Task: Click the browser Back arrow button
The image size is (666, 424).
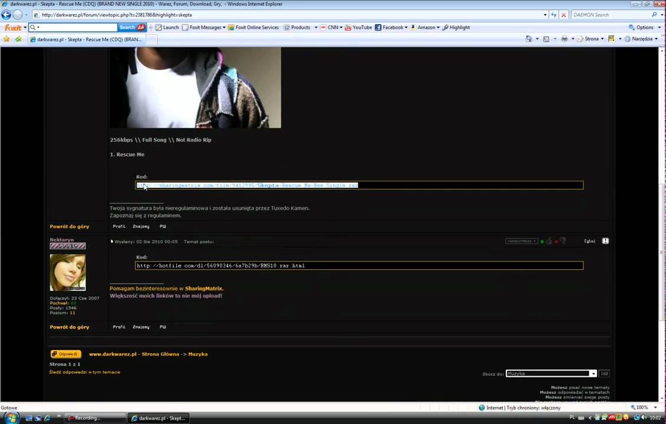Action: (x=6, y=15)
